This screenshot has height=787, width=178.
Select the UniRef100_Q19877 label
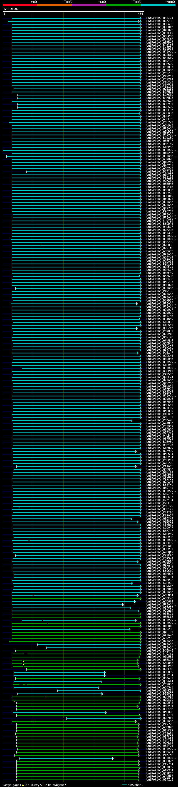click(159, 199)
